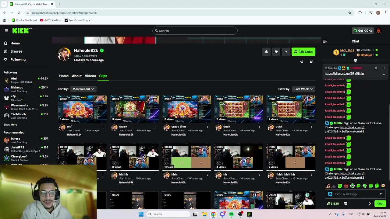Open Chrome extensions puzzle icon
This screenshot has width=390, height=219.
pyautogui.click(x=360, y=13)
